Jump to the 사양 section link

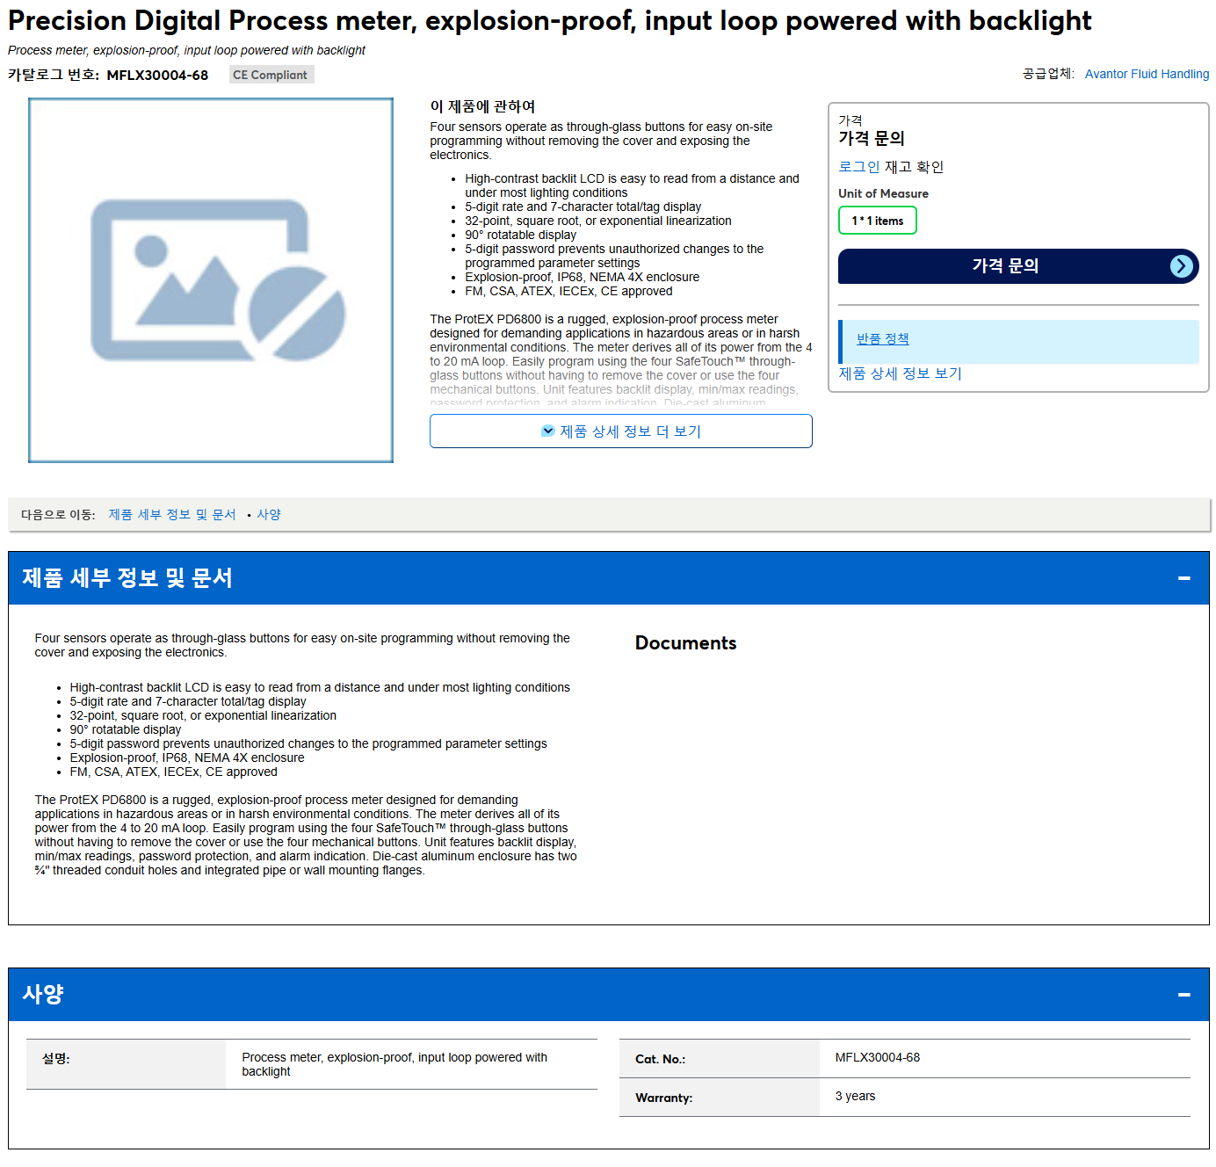coord(269,515)
